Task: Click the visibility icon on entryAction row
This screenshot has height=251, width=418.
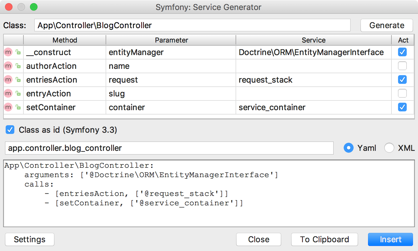Action: [x=17, y=93]
